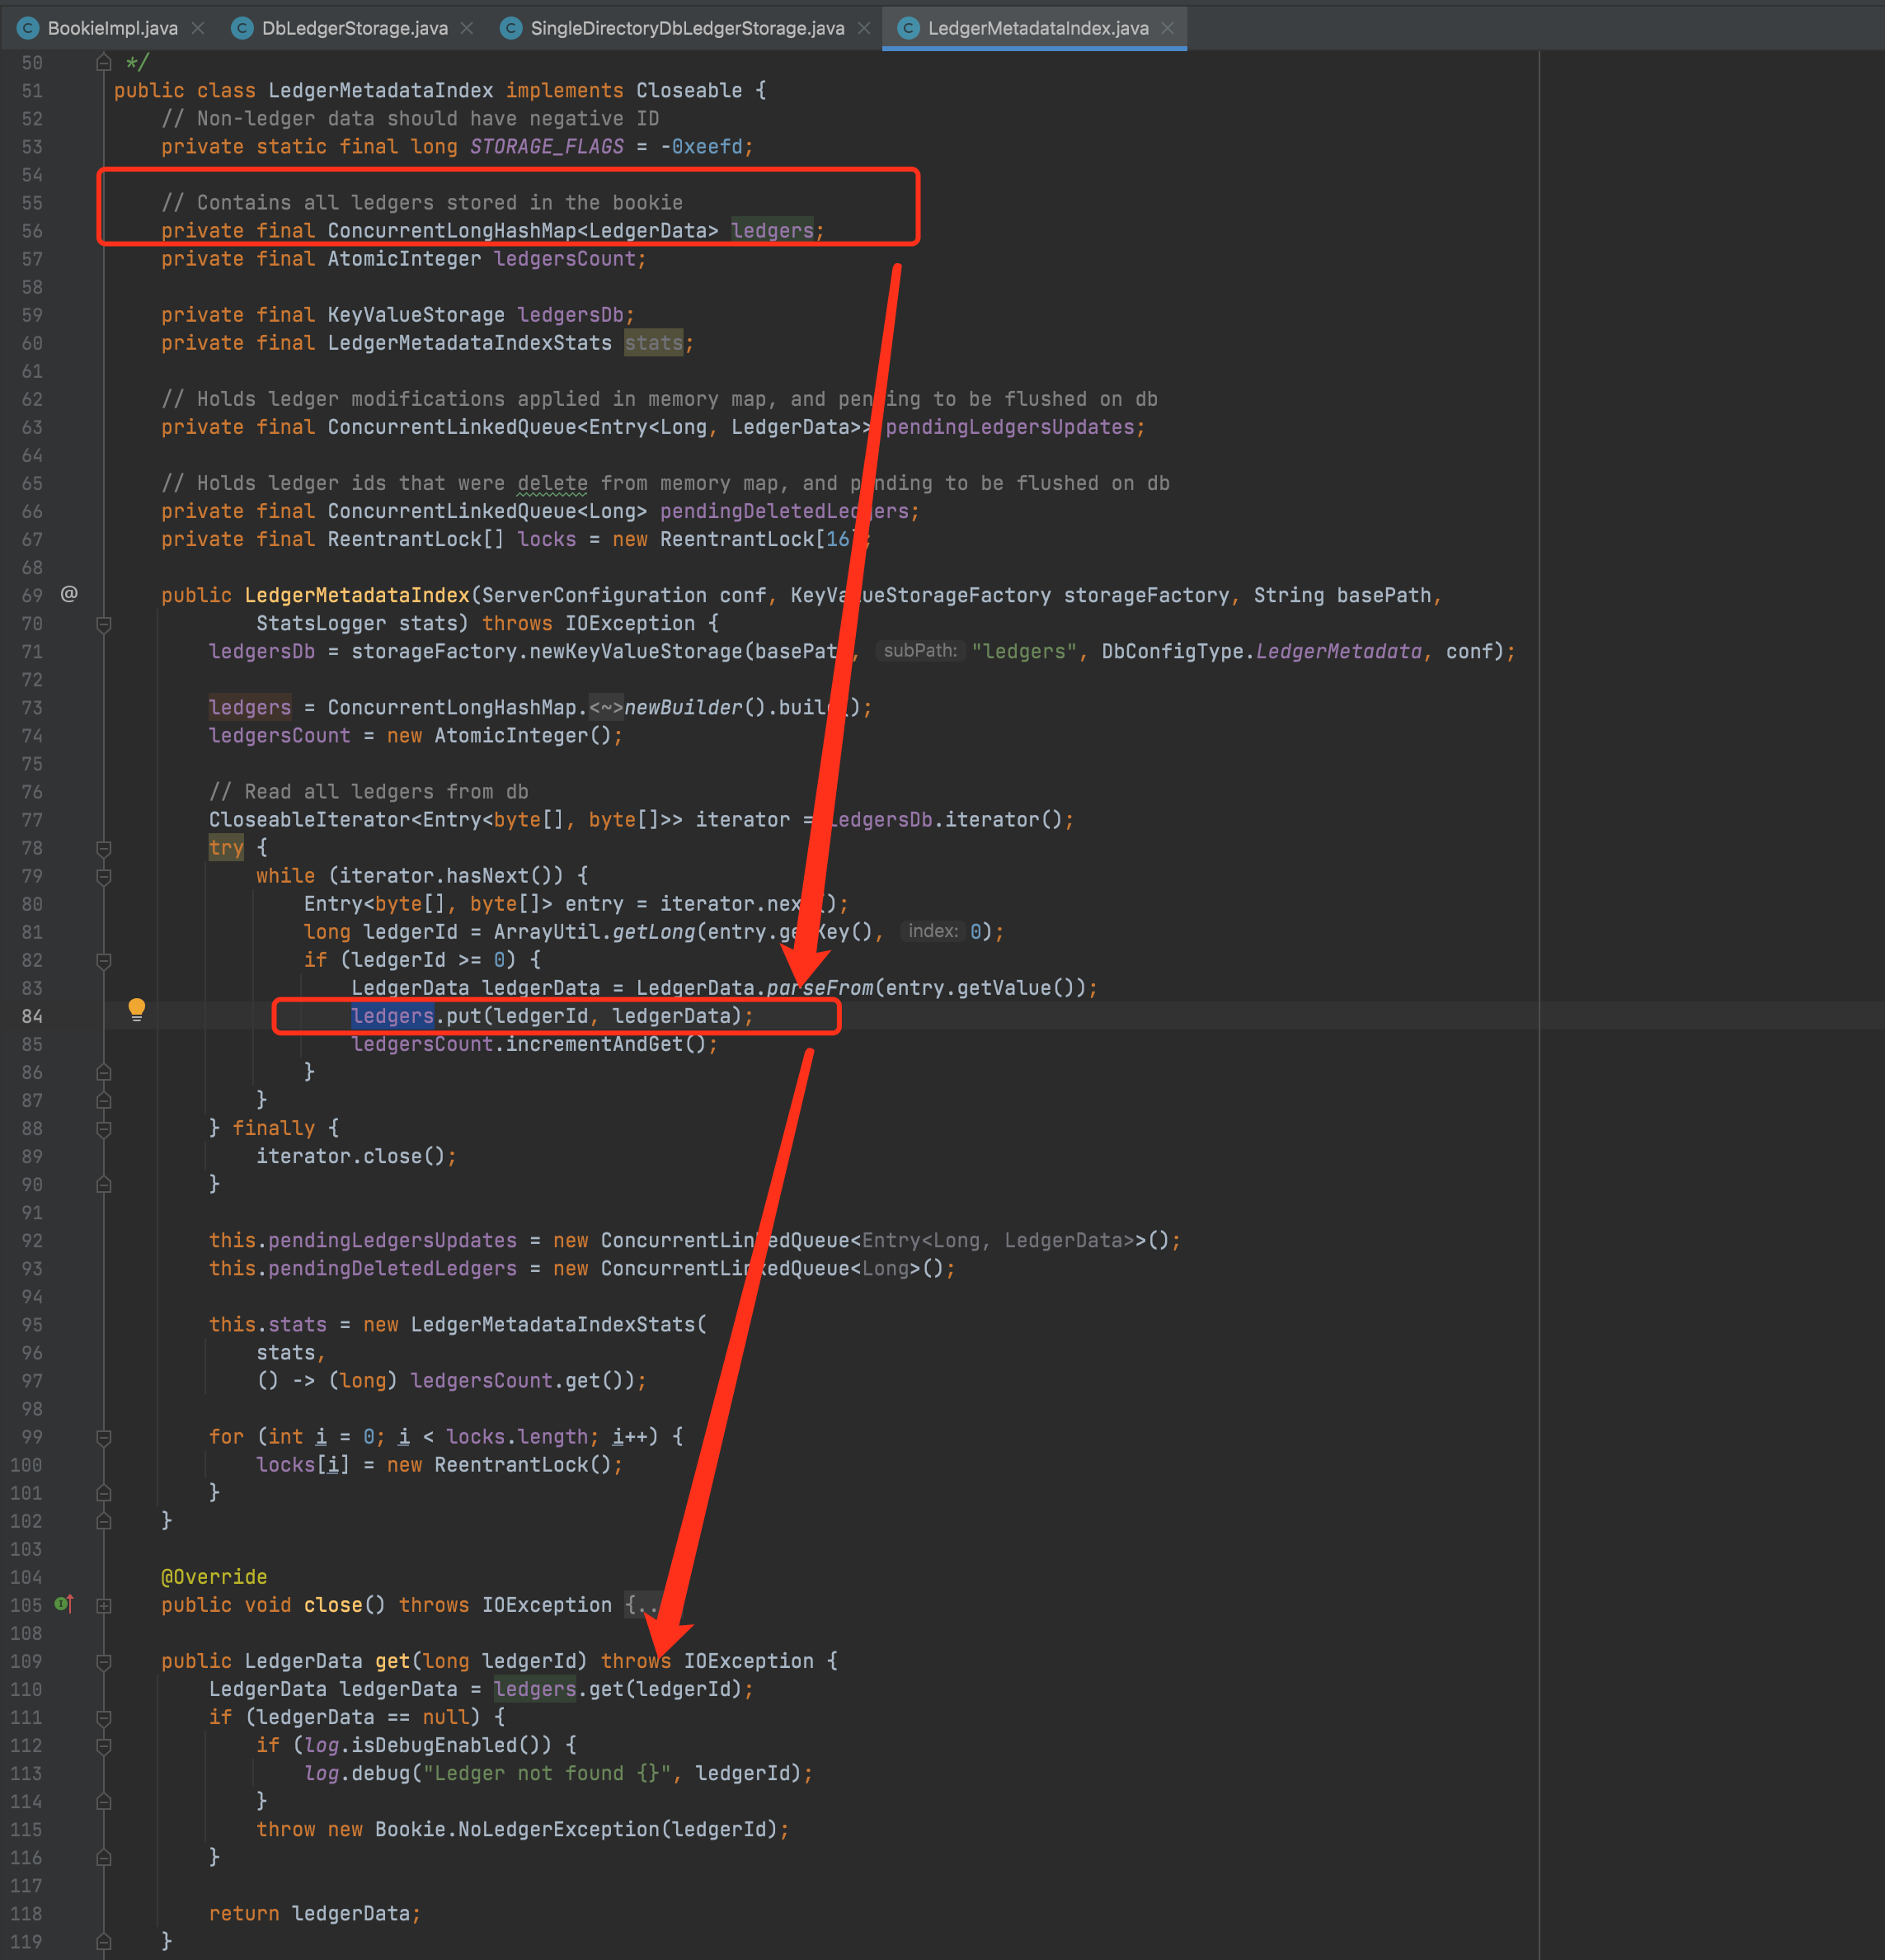
Task: Collapse the finally block fold marker at line 88
Action: click(x=104, y=1128)
